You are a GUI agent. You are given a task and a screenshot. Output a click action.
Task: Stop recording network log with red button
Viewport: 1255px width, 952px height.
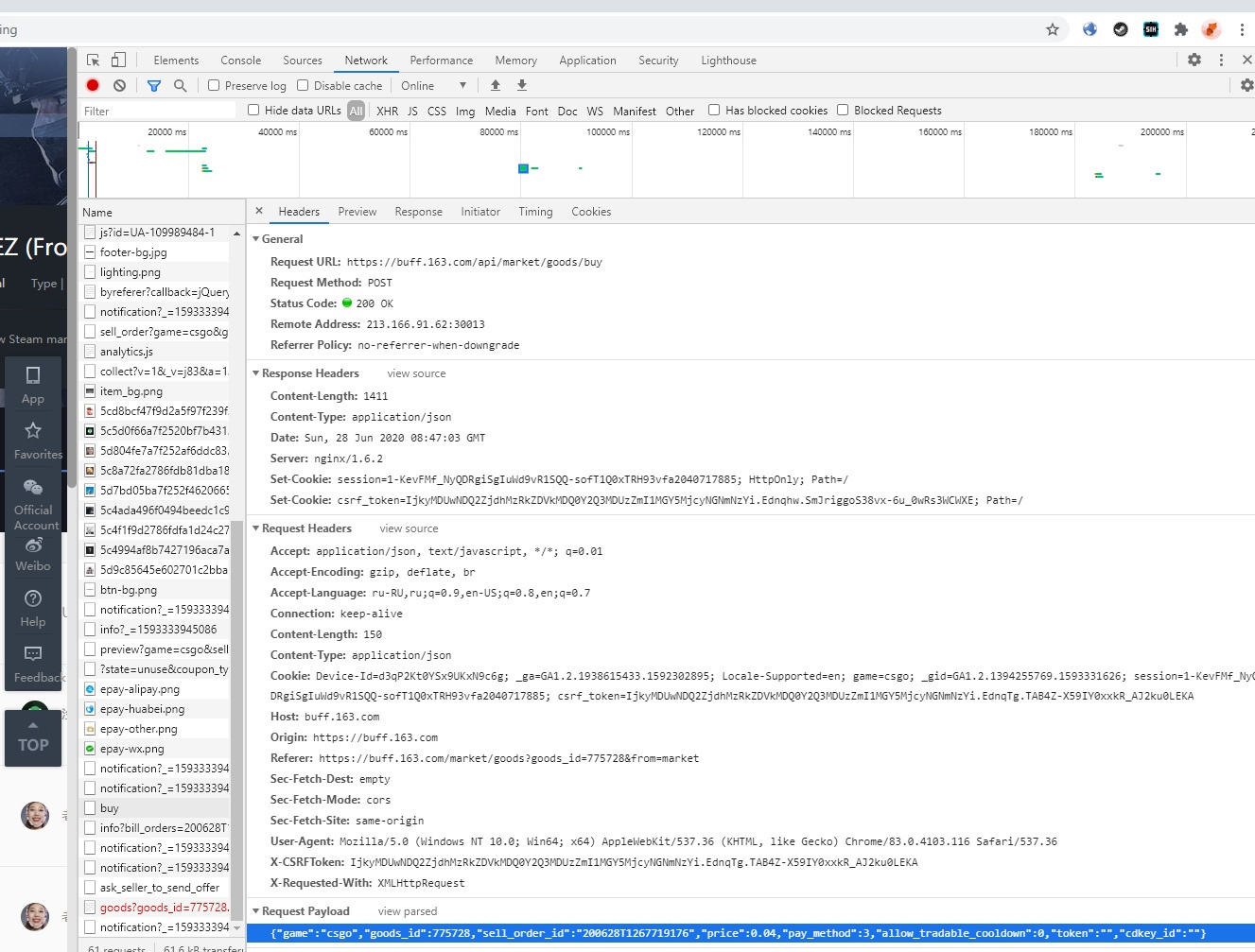pyautogui.click(x=93, y=85)
